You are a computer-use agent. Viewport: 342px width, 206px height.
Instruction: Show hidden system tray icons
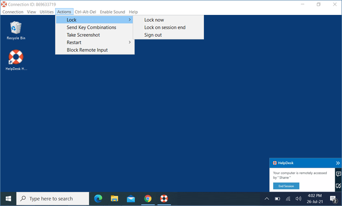[267, 198]
